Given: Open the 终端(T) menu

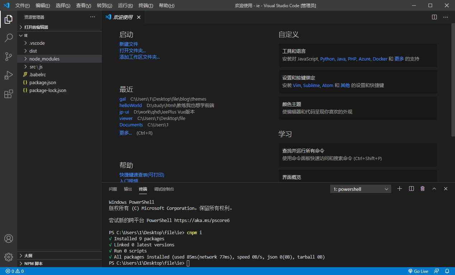Looking at the screenshot, I should tap(146, 6).
